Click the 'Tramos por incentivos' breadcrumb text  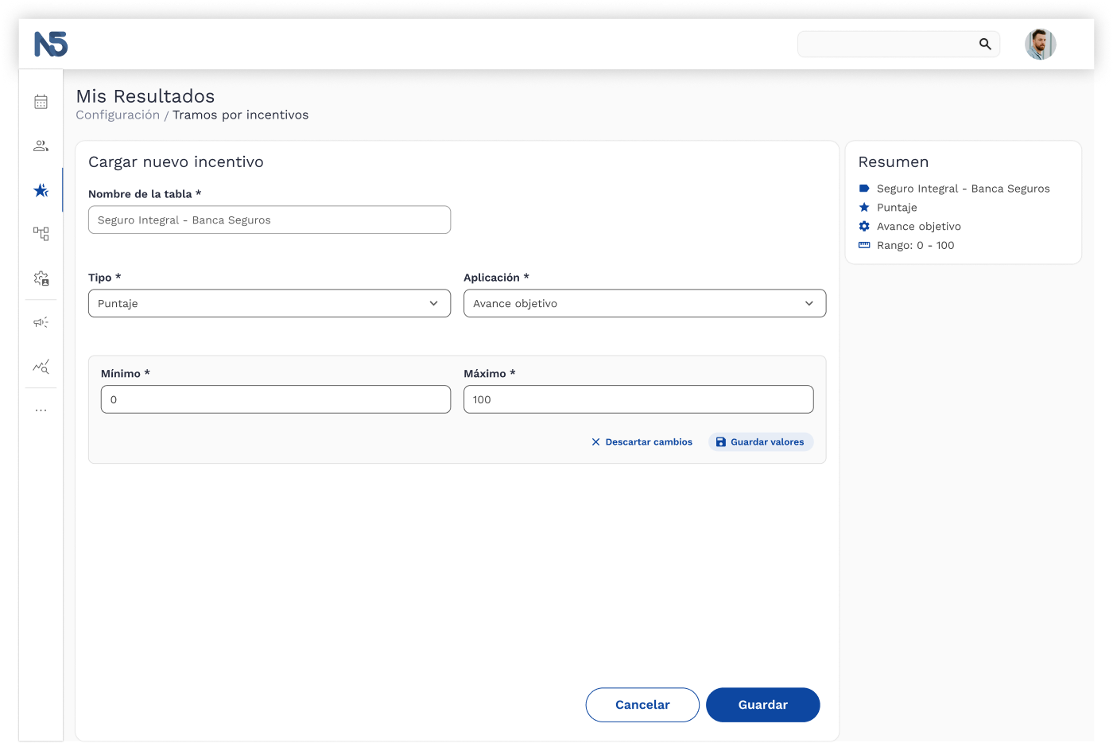(x=241, y=115)
